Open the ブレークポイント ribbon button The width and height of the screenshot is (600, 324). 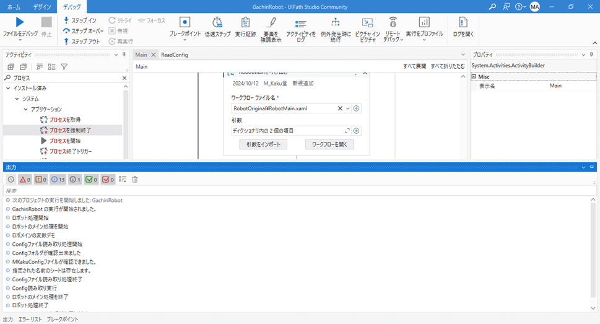coord(185,28)
